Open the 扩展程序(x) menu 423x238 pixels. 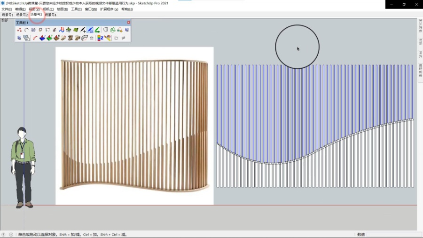pos(109,9)
